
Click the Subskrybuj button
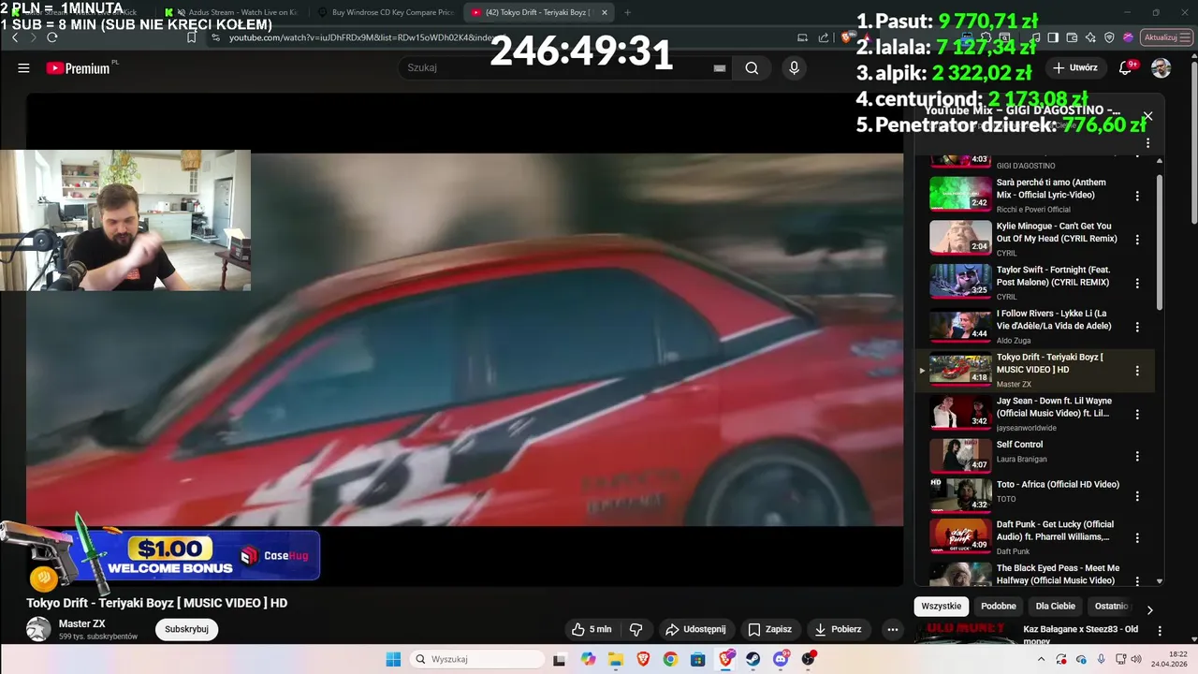pyautogui.click(x=186, y=629)
